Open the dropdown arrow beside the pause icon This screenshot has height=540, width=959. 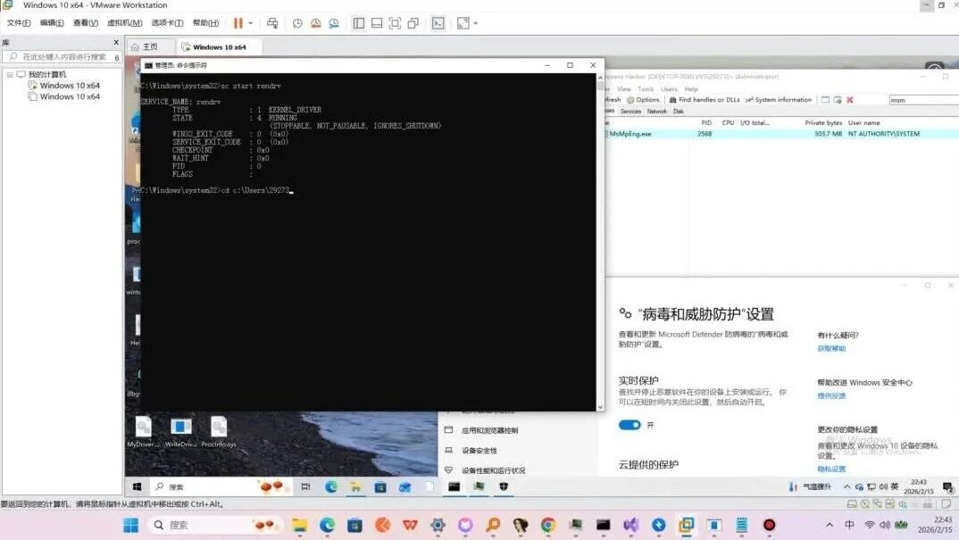click(251, 23)
